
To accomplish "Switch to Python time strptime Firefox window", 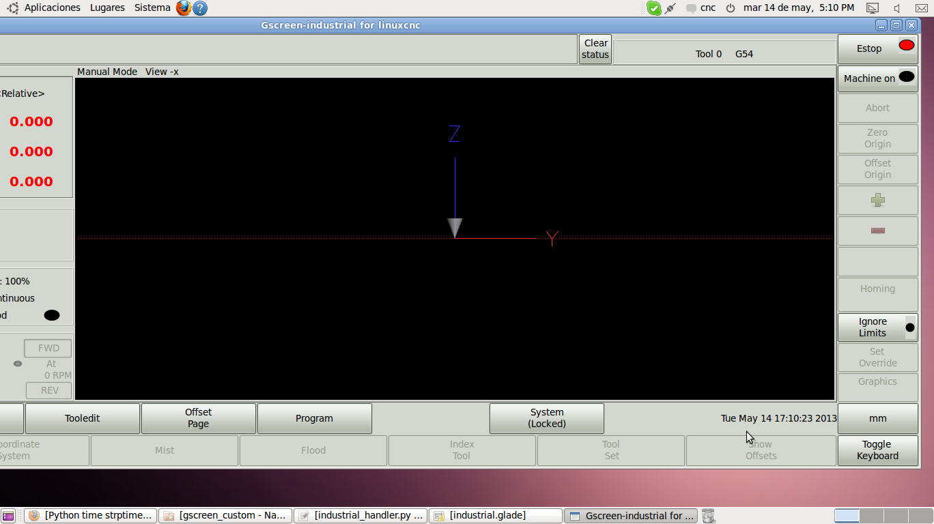I will pyautogui.click(x=90, y=516).
